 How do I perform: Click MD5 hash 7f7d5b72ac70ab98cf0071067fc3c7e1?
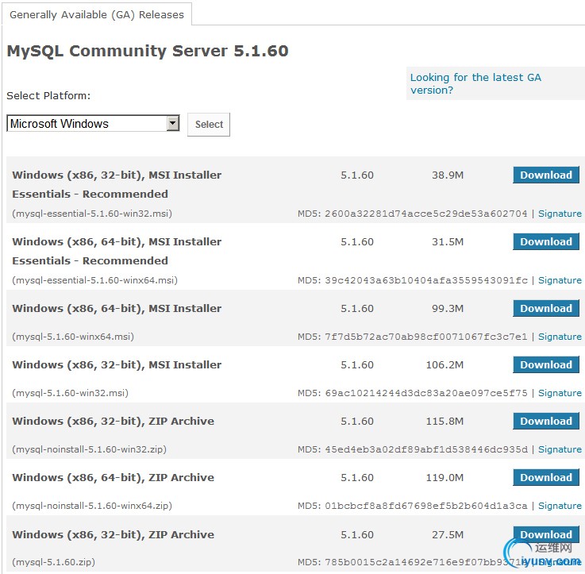pyautogui.click(x=426, y=337)
